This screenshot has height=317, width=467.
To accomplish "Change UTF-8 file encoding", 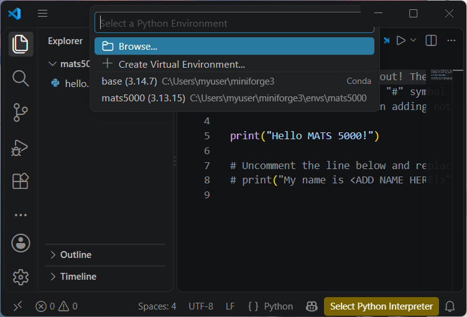I will (201, 306).
